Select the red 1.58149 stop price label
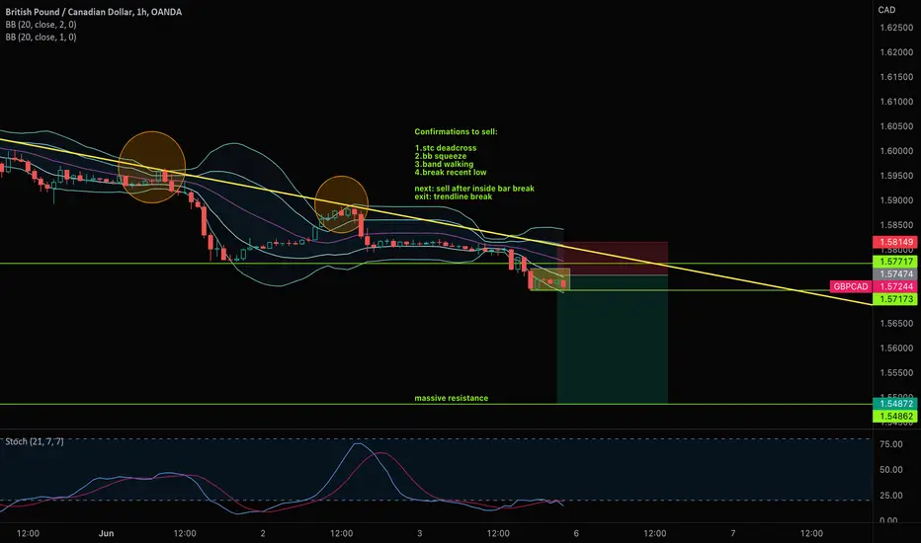This screenshot has width=921, height=543. click(x=894, y=242)
